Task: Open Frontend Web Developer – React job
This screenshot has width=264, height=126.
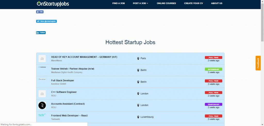Action: tap(69, 115)
